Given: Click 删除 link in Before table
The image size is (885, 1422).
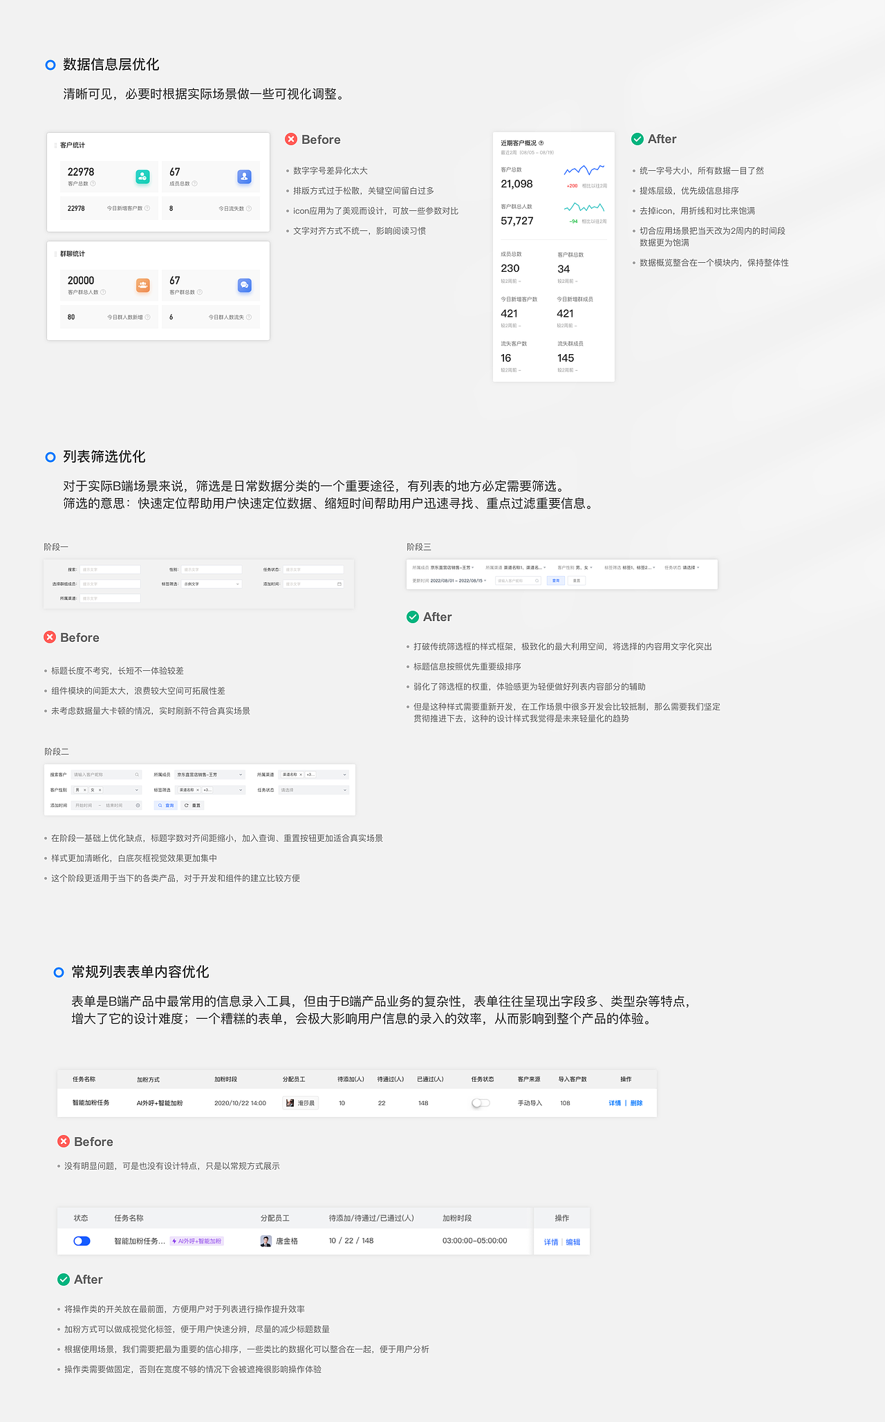Looking at the screenshot, I should click(x=637, y=1103).
